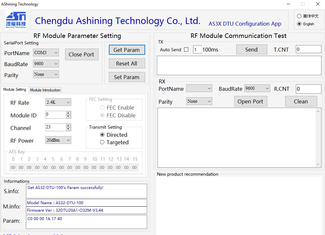
Task: Click the Reset All button
Action: click(x=127, y=64)
